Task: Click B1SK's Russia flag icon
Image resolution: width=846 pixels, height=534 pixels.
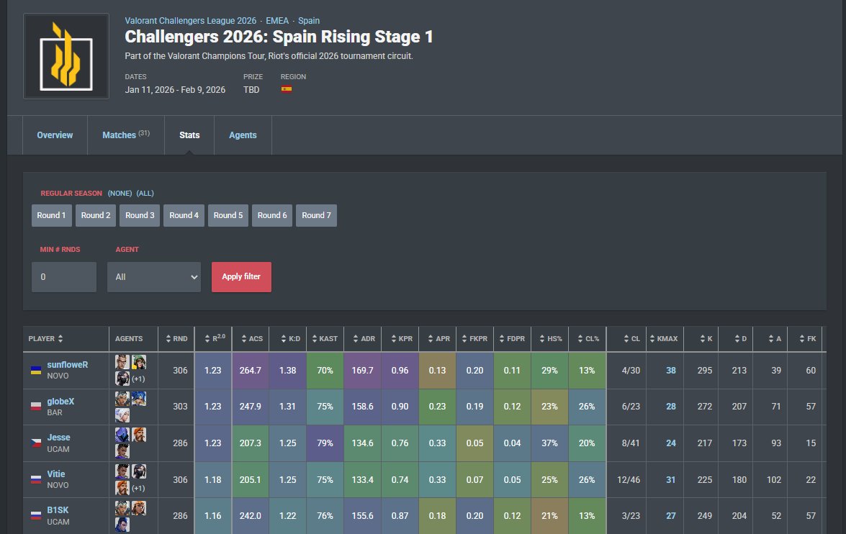Action: tap(35, 516)
